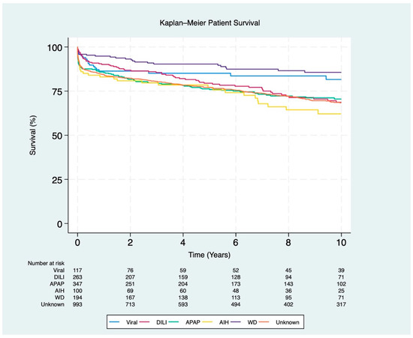Click the WD legend text label

pos(252,322)
